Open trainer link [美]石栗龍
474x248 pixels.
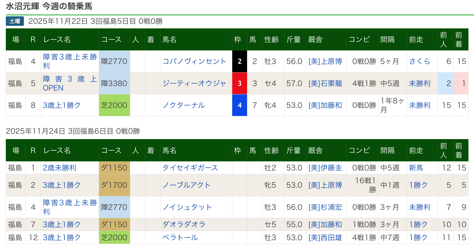click(325, 83)
